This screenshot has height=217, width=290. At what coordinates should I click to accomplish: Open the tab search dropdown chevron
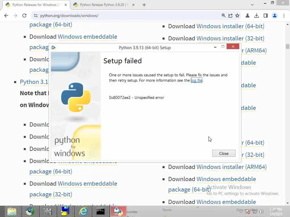pos(252,5)
